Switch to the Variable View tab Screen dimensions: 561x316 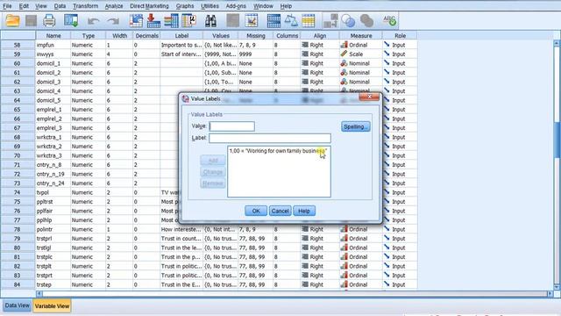point(52,306)
